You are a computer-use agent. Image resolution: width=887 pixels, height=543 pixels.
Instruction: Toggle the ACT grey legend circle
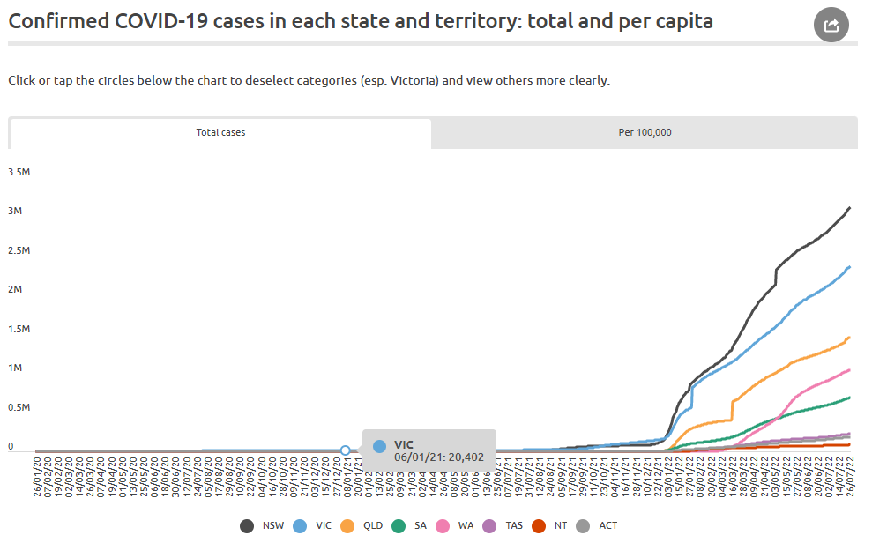click(583, 526)
